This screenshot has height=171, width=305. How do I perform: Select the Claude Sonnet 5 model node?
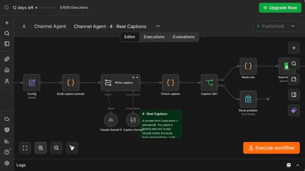(x=111, y=120)
